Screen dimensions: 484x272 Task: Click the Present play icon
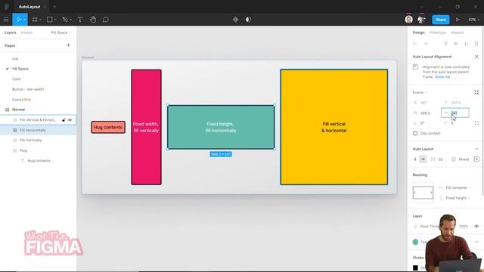pos(458,20)
